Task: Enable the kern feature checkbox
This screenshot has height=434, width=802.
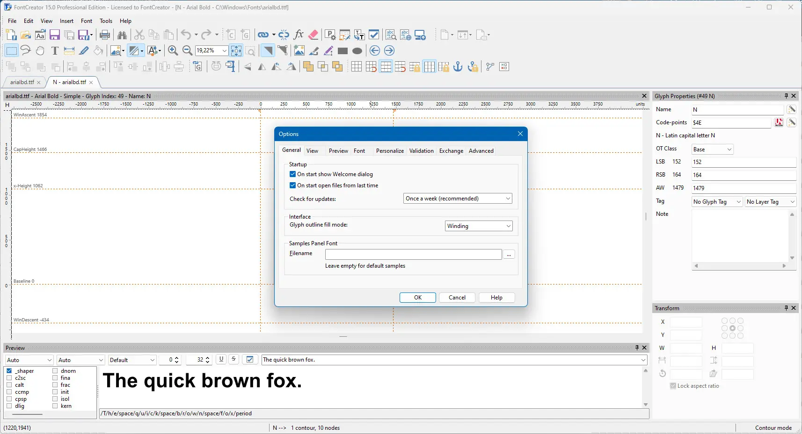Action: [x=55, y=406]
